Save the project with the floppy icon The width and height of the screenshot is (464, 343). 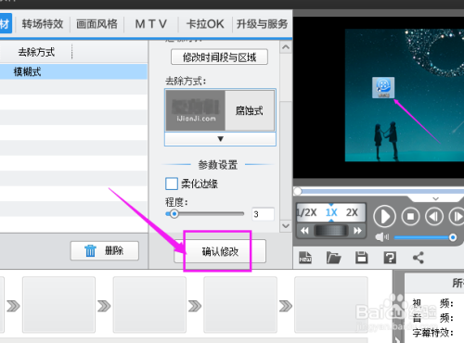point(362,258)
